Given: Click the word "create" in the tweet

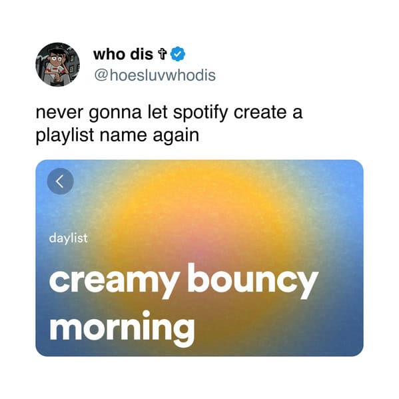Looking at the screenshot, I should point(260,113).
